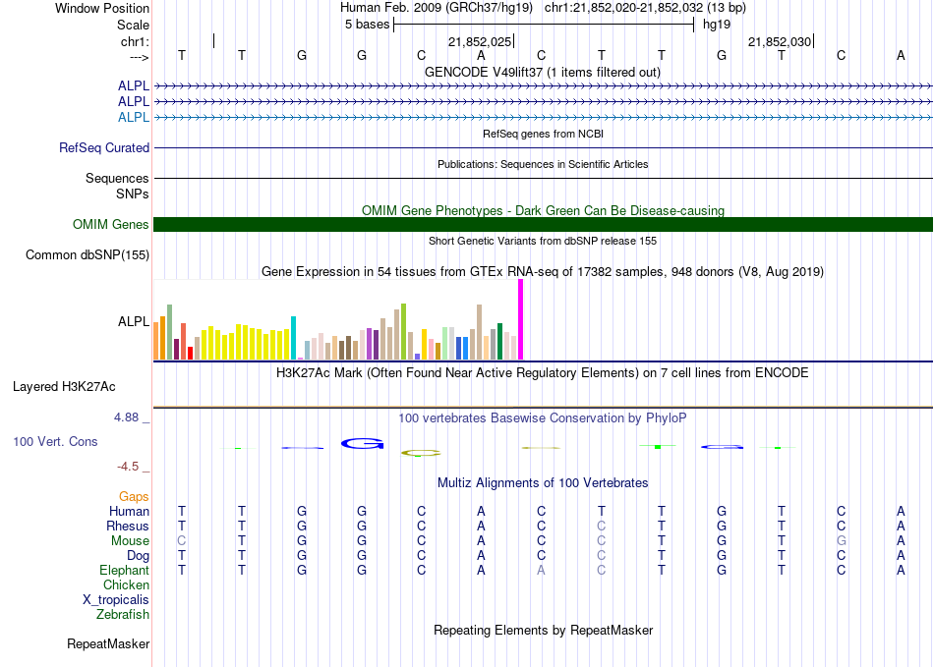The width and height of the screenshot is (934, 667).
Task: Open the RepeatMasker track label
Action: [108, 644]
